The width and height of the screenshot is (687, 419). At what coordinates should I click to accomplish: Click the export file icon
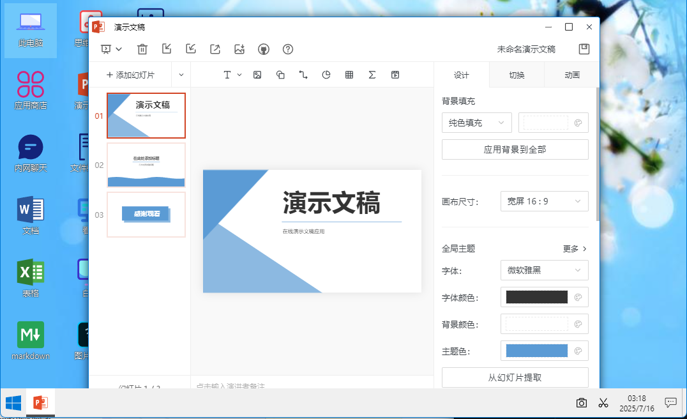click(x=215, y=49)
